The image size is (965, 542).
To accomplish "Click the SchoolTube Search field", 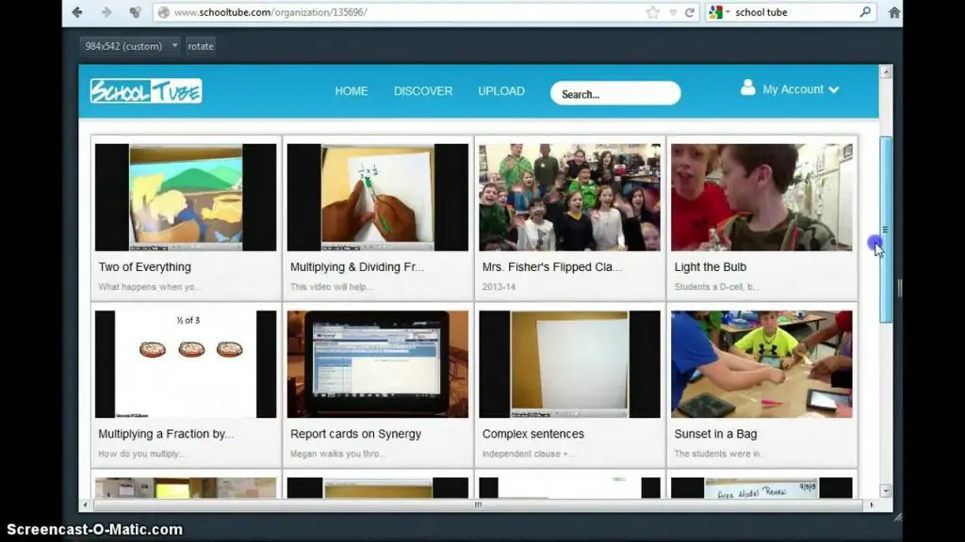I will click(615, 93).
